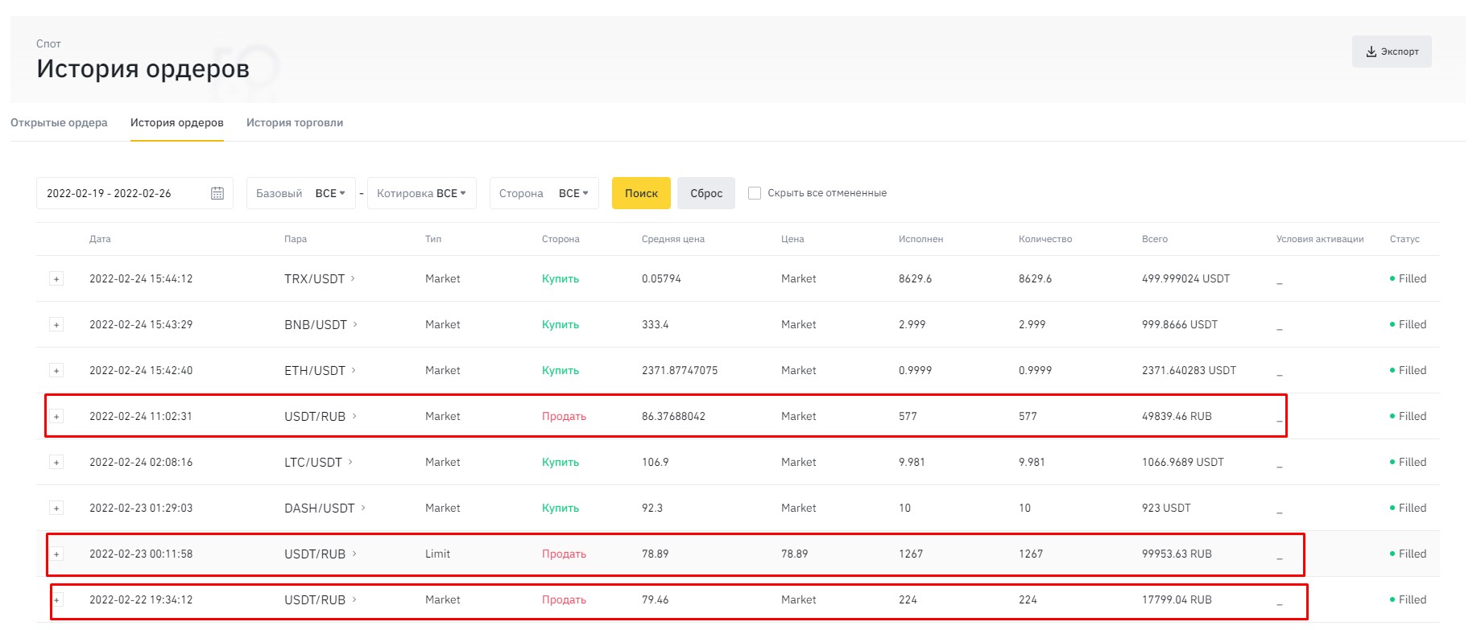Expand the ETH/USDT order row details

pos(56,371)
